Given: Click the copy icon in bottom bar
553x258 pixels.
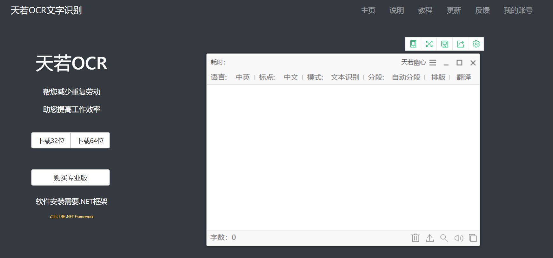Looking at the screenshot, I should (473, 238).
